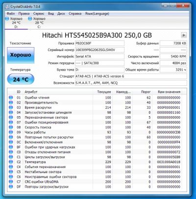Open the Язык(Language) menu
196x199 pixels.
tap(97, 14)
